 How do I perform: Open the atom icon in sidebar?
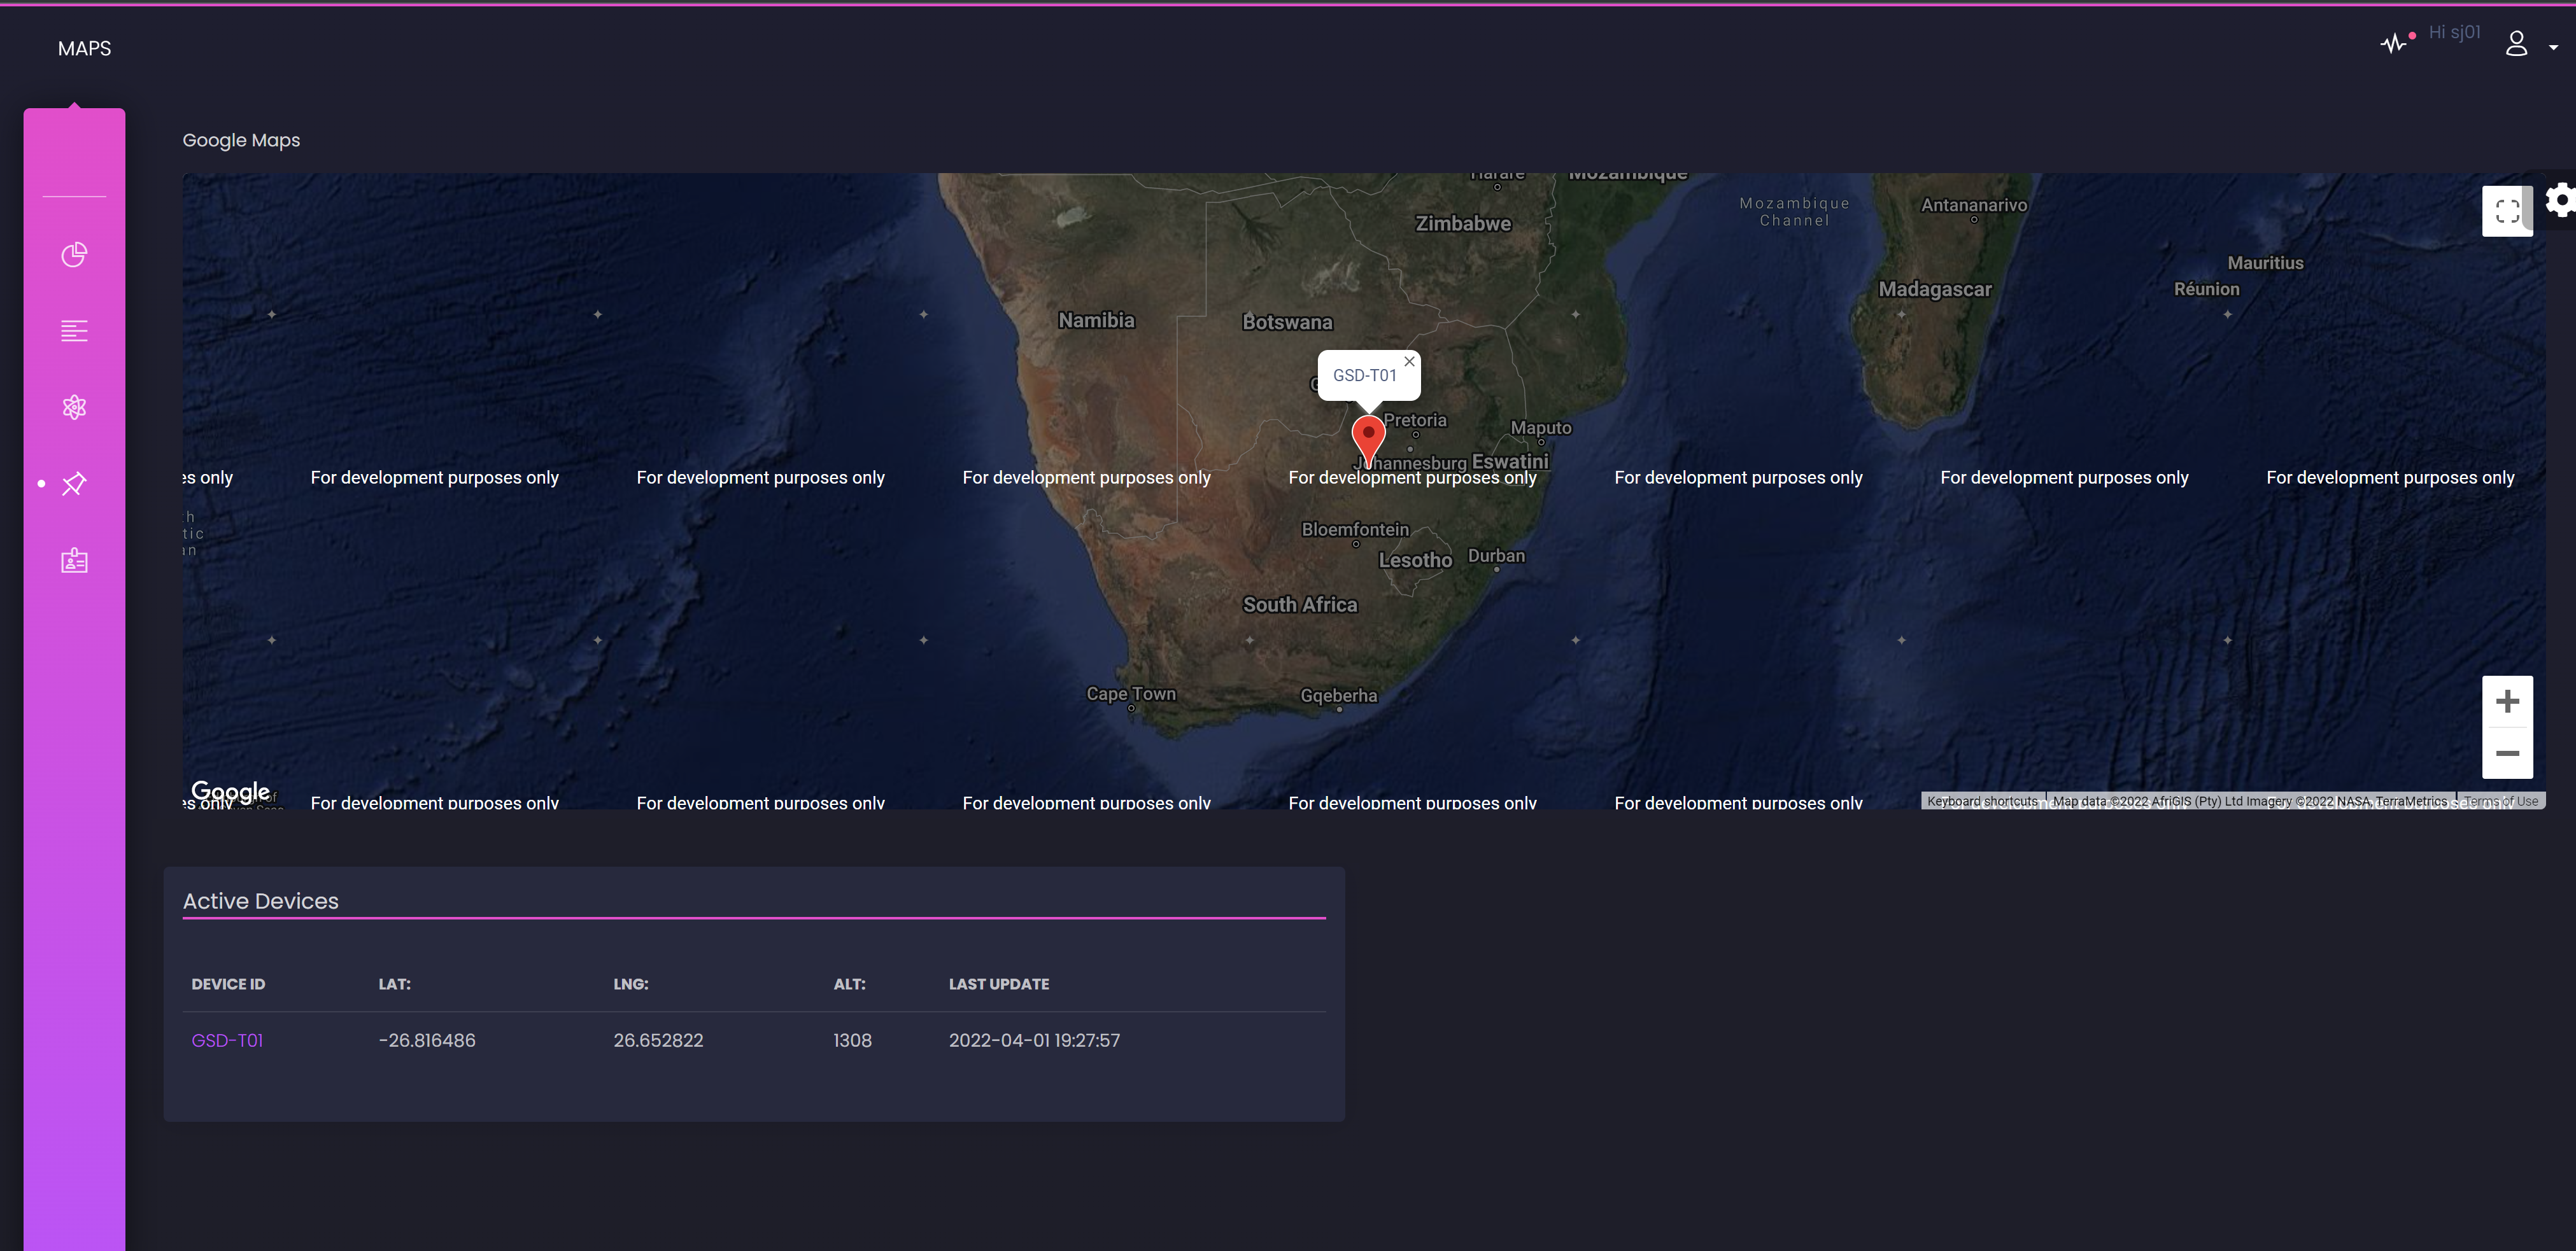[74, 407]
